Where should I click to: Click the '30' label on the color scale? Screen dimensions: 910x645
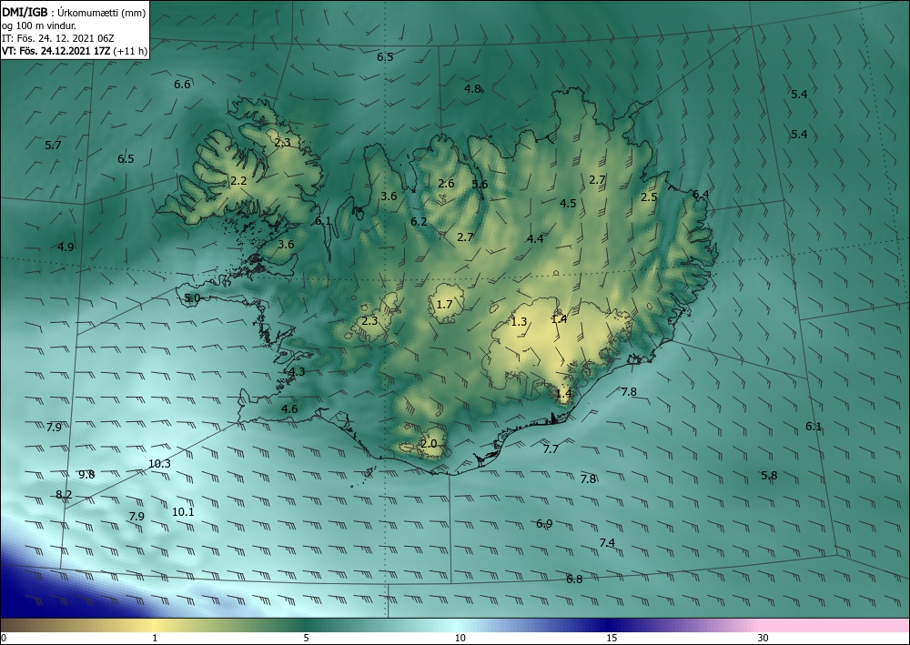(763, 638)
